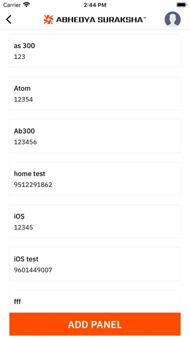Open the Ab300 panel card

pos(95,136)
